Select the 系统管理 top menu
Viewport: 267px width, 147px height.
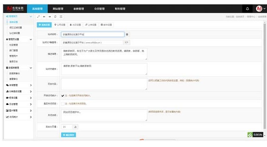37,9
